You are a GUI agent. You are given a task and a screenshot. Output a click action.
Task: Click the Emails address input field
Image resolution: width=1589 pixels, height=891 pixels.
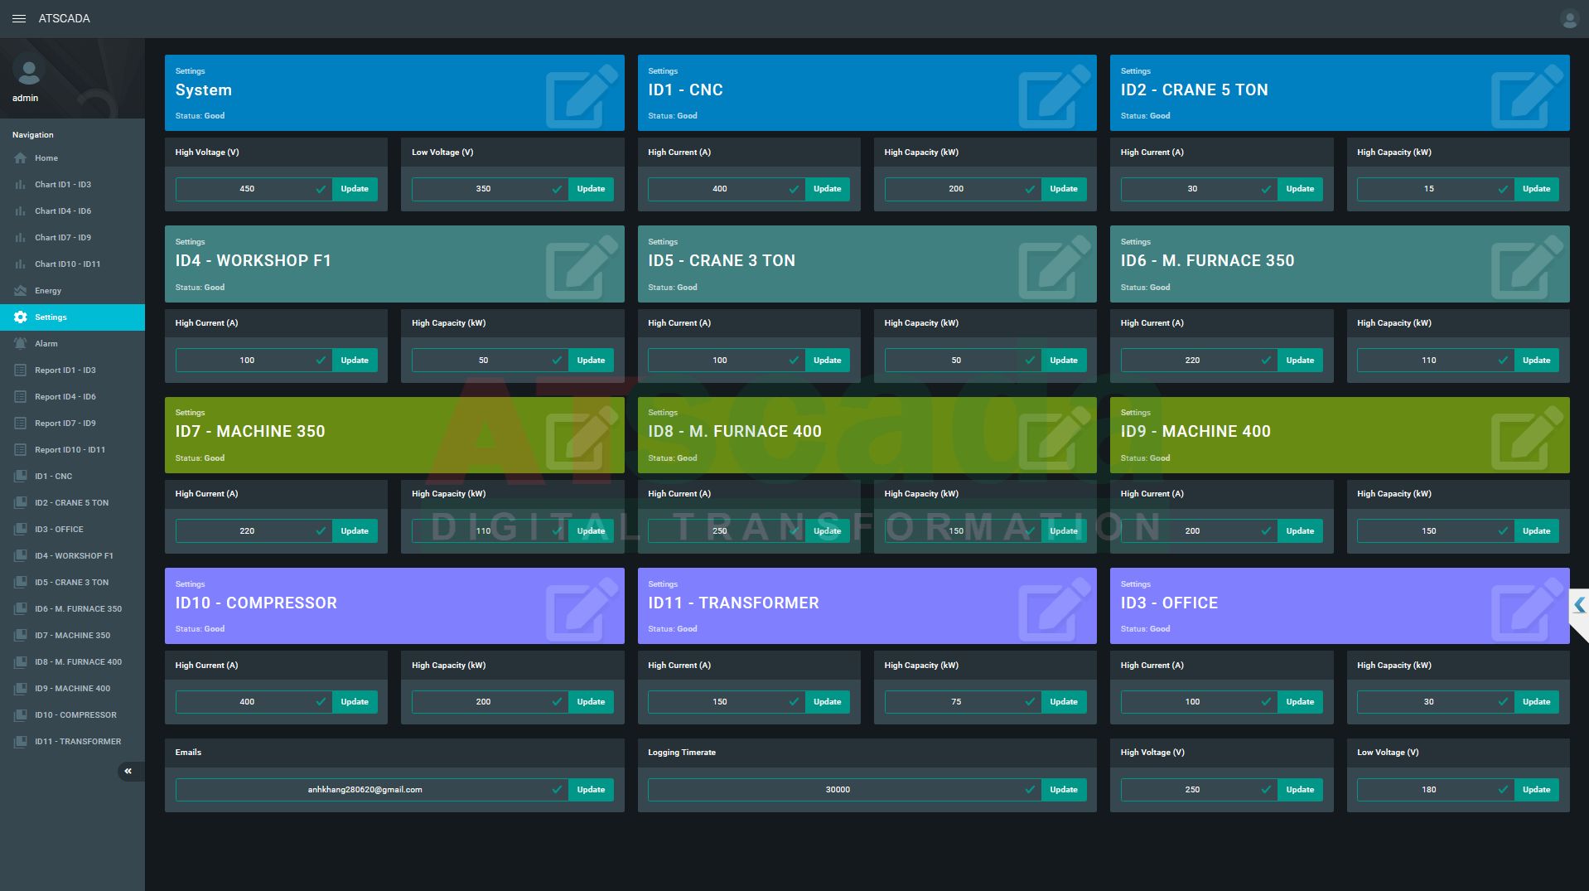click(x=365, y=790)
